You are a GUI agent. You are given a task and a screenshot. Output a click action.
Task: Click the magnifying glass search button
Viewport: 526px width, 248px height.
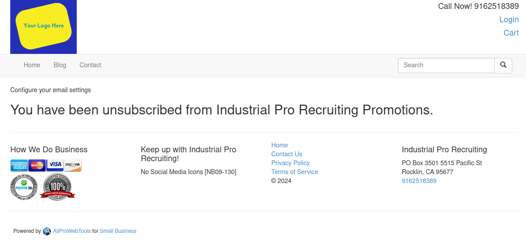tap(503, 65)
